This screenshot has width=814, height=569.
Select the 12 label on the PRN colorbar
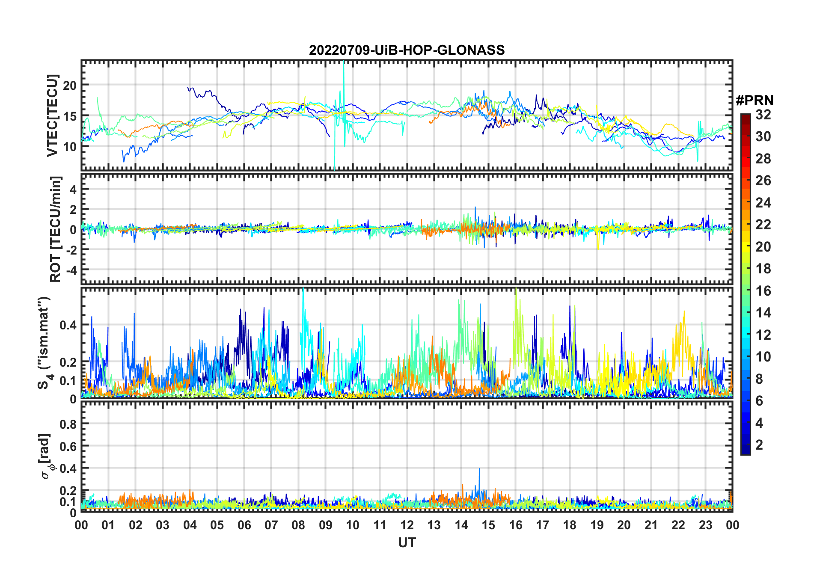tap(763, 335)
